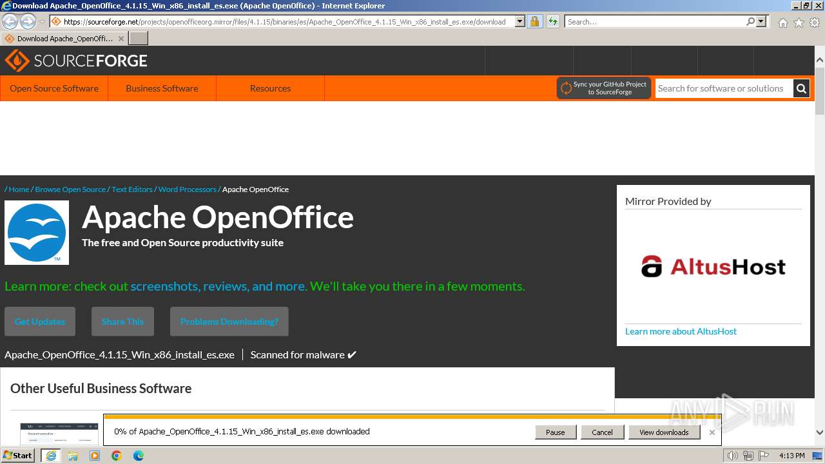The image size is (825, 464).
Task: Click the Problems Downloading? button
Action: point(229,322)
